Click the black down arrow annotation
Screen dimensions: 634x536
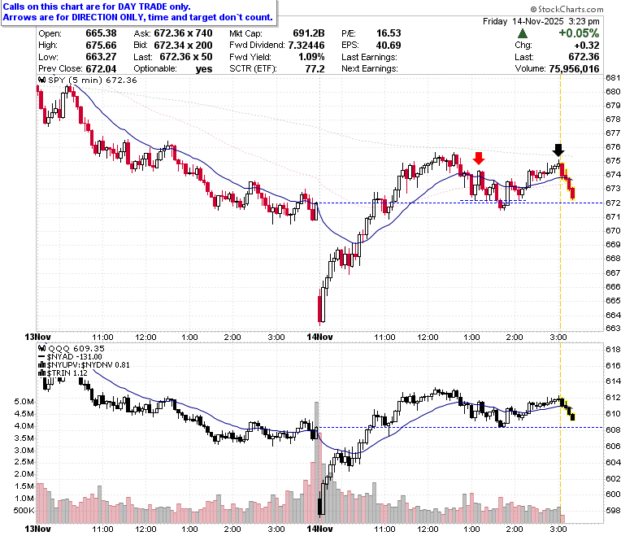pyautogui.click(x=558, y=150)
